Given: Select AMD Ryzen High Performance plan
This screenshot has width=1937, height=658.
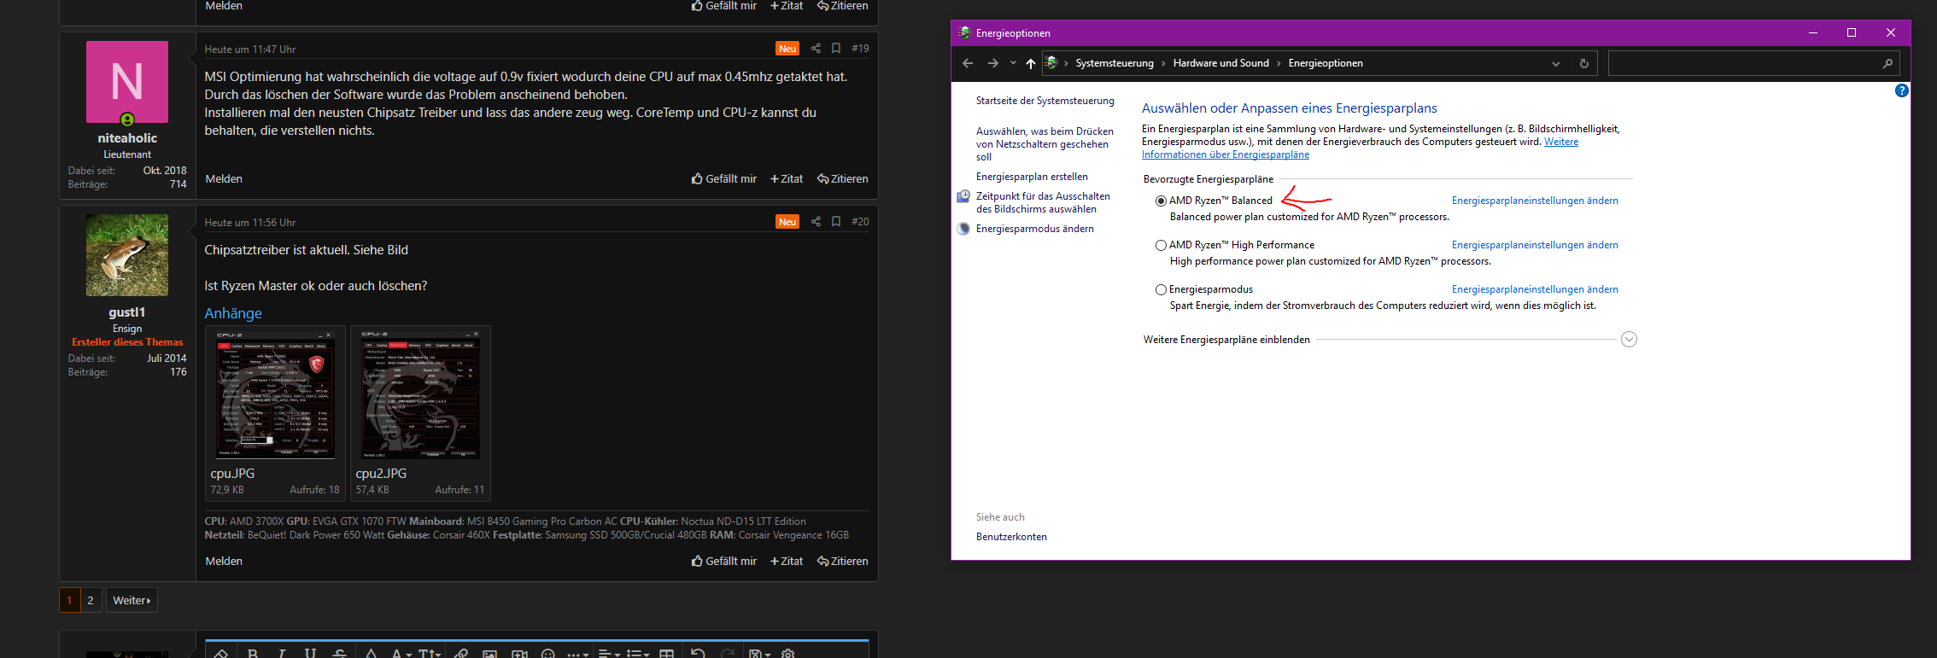Looking at the screenshot, I should (x=1161, y=246).
